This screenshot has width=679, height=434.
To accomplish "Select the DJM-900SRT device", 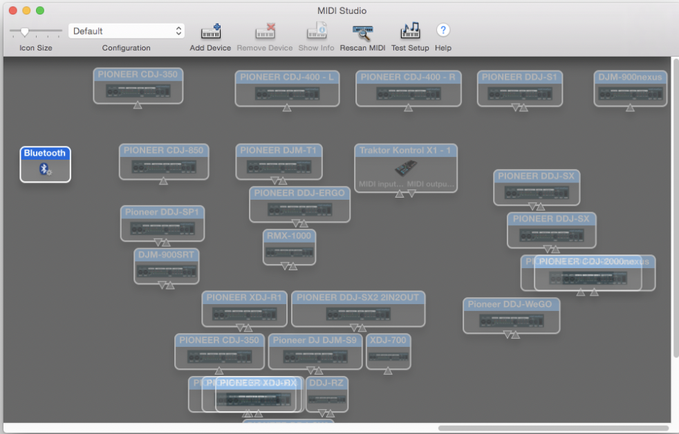I will (x=167, y=266).
